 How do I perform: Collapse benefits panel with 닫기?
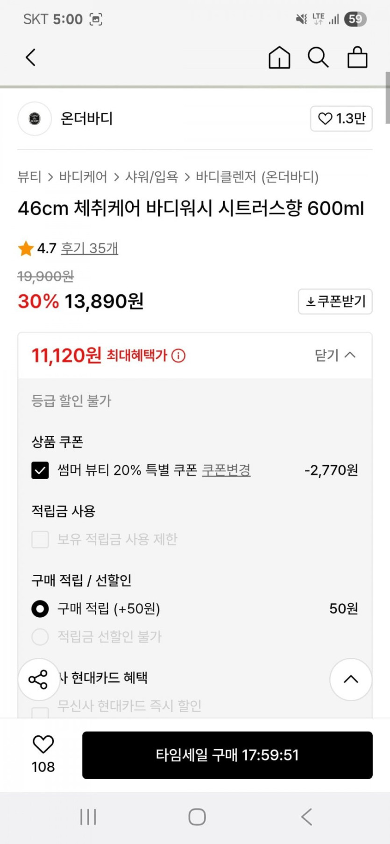pos(335,356)
